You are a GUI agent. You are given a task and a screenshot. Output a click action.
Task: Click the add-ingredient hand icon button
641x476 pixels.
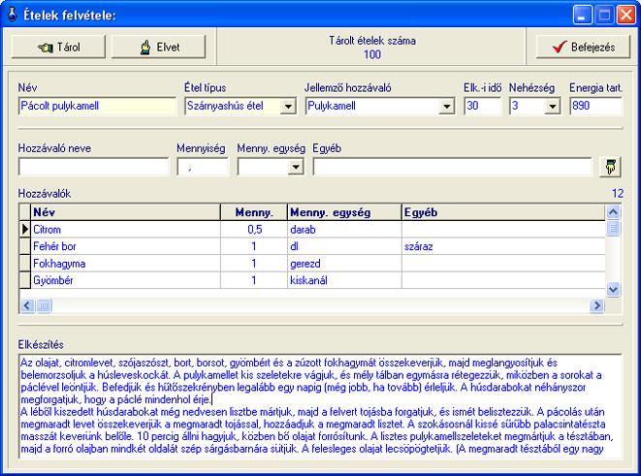point(610,167)
